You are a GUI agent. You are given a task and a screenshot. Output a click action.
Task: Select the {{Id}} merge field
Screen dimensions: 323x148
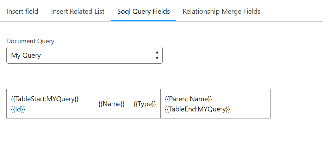click(18, 109)
